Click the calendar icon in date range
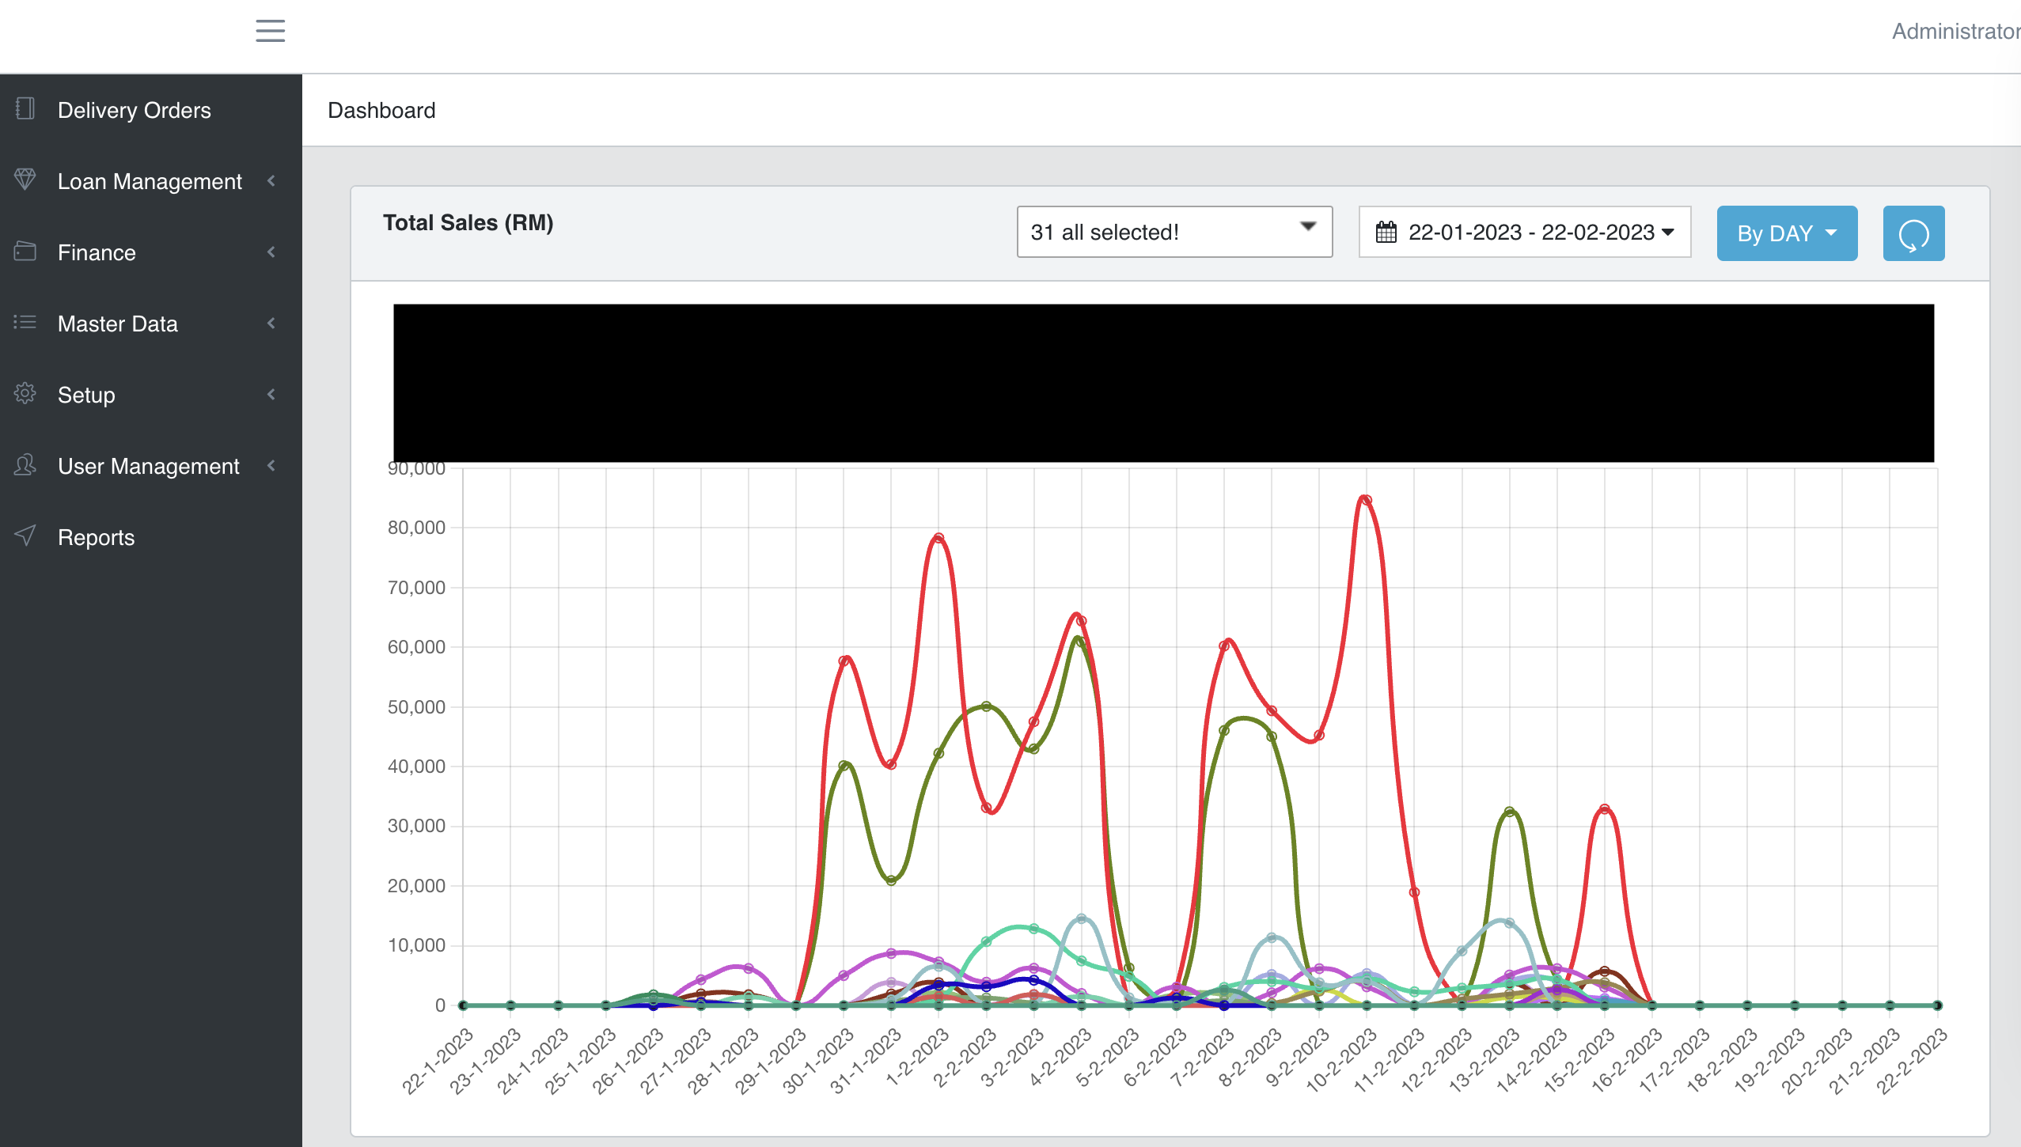The height and width of the screenshot is (1147, 2021). 1386,233
